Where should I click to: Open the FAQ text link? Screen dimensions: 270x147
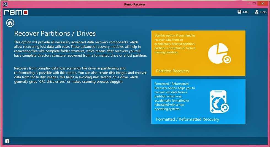(x=245, y=12)
